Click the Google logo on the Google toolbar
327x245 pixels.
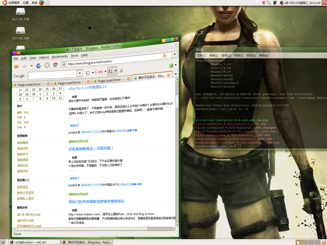coord(19,76)
